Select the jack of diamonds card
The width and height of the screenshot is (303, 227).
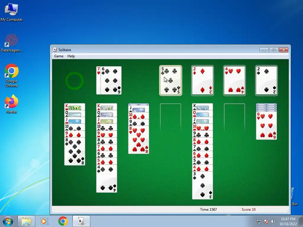107,121
